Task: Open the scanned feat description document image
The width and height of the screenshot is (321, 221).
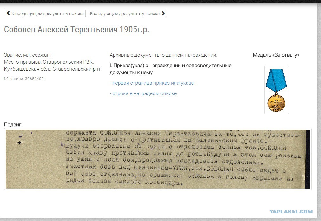Action: pyautogui.click(x=158, y=159)
